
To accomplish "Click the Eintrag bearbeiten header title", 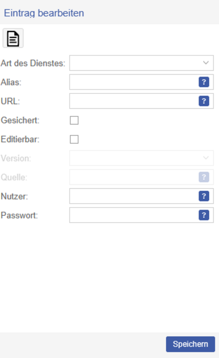I will [x=44, y=13].
